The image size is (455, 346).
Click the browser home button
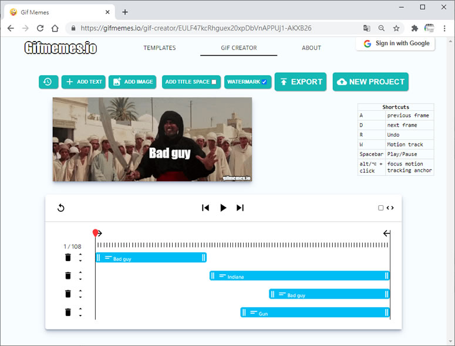pos(55,28)
